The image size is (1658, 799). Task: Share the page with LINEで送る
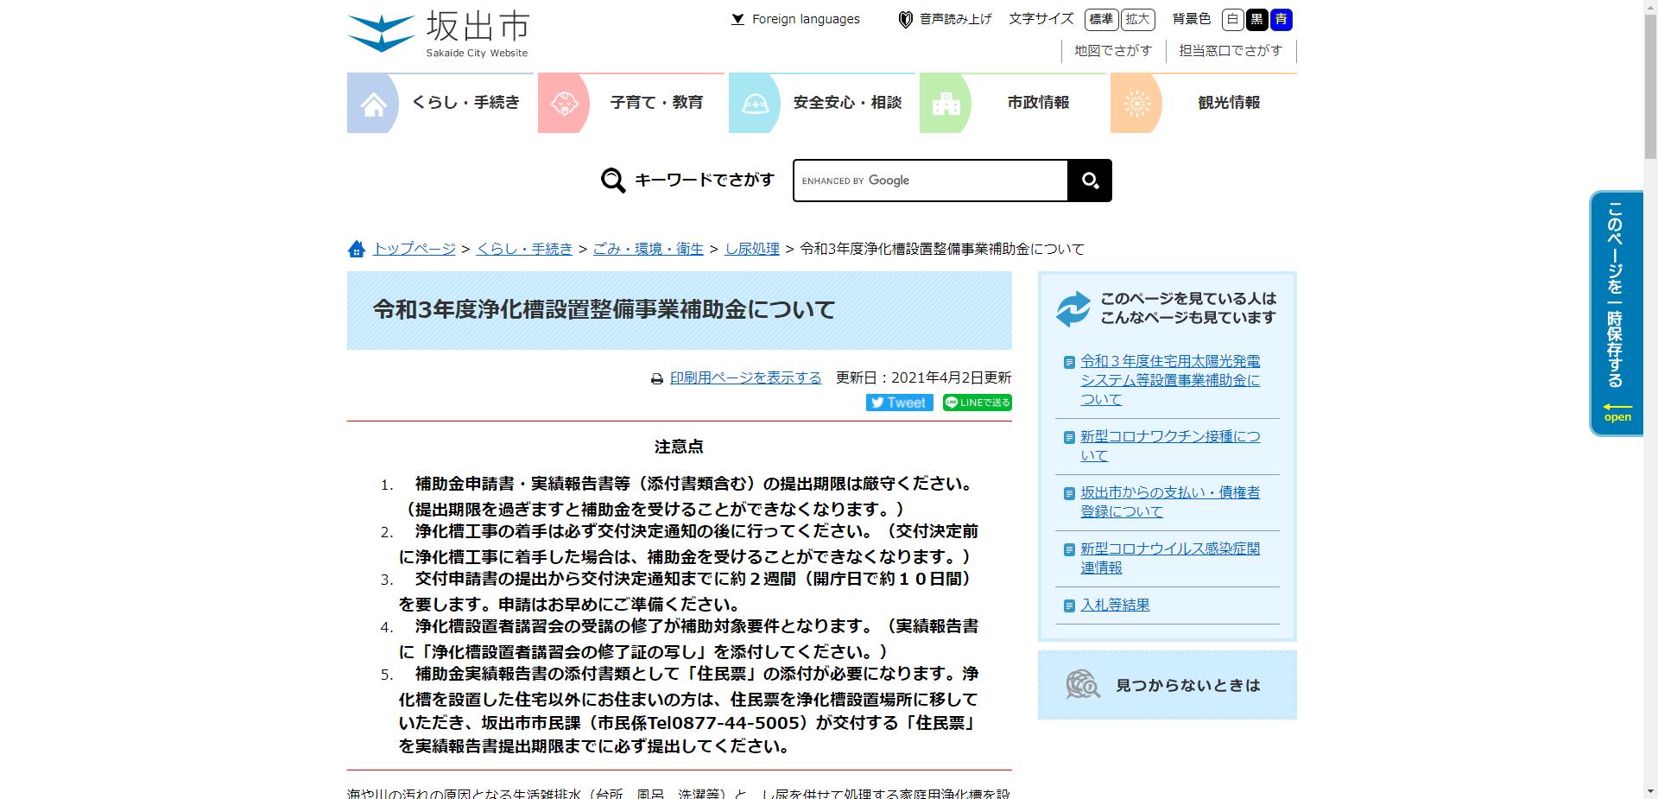(976, 403)
